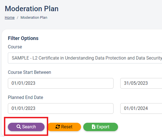
Task: Edit Course Start Between from date 01/01/2023
Action: 61,83
